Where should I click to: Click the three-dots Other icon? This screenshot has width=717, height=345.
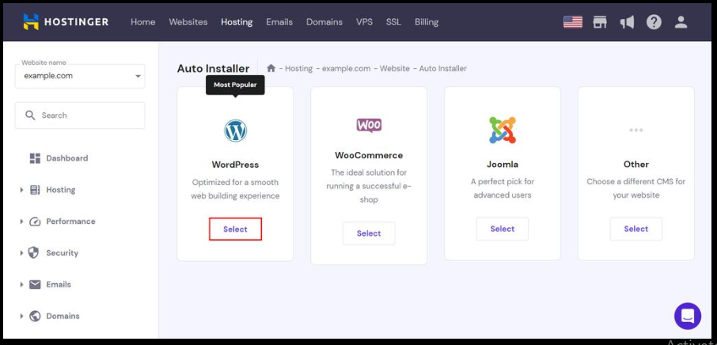636,131
